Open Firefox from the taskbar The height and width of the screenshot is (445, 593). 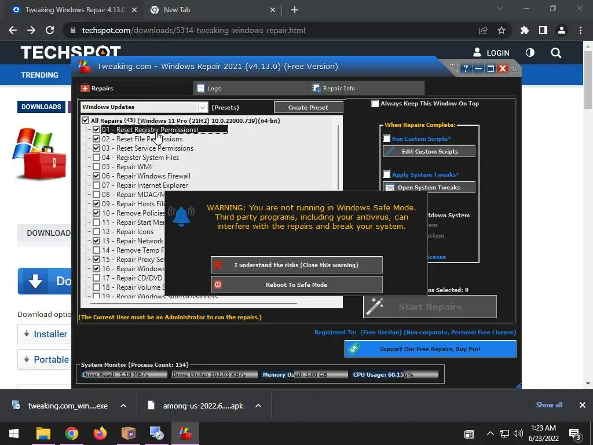(x=100, y=433)
